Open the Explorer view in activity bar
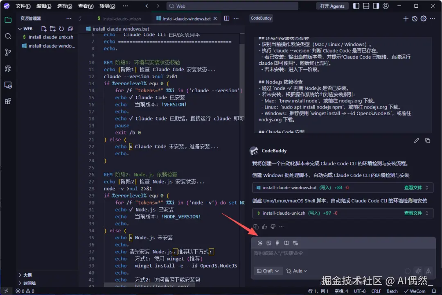This screenshot has width=442, height=295. click(x=8, y=20)
